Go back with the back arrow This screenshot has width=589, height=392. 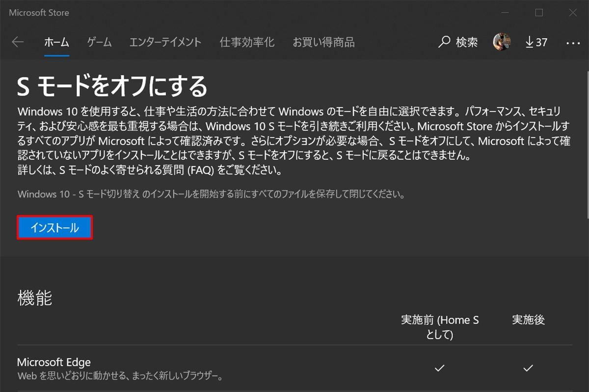click(18, 42)
